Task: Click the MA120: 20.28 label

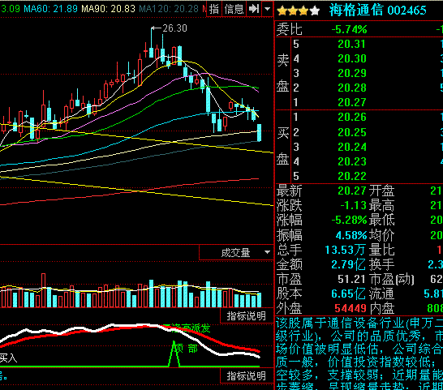Action: pos(169,9)
